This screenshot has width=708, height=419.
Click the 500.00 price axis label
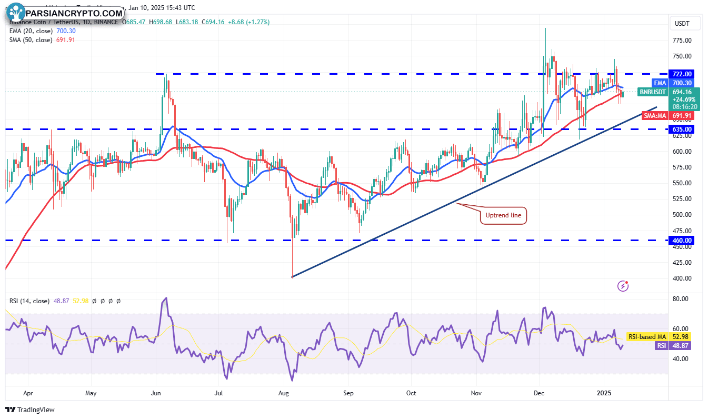pos(683,215)
